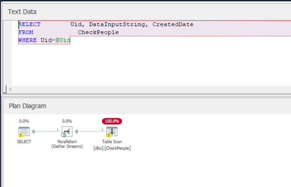Click the SELECT keyword in the query text
The image size is (291, 187).
coord(30,24)
